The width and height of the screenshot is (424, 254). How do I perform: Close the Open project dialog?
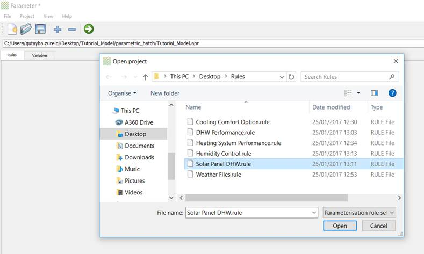[x=396, y=61]
